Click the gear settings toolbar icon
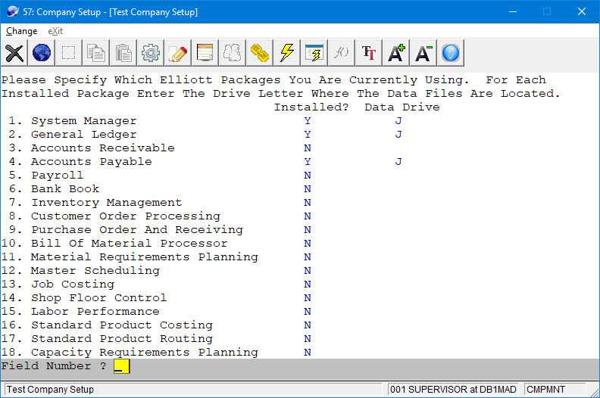This screenshot has width=600, height=398. click(151, 53)
